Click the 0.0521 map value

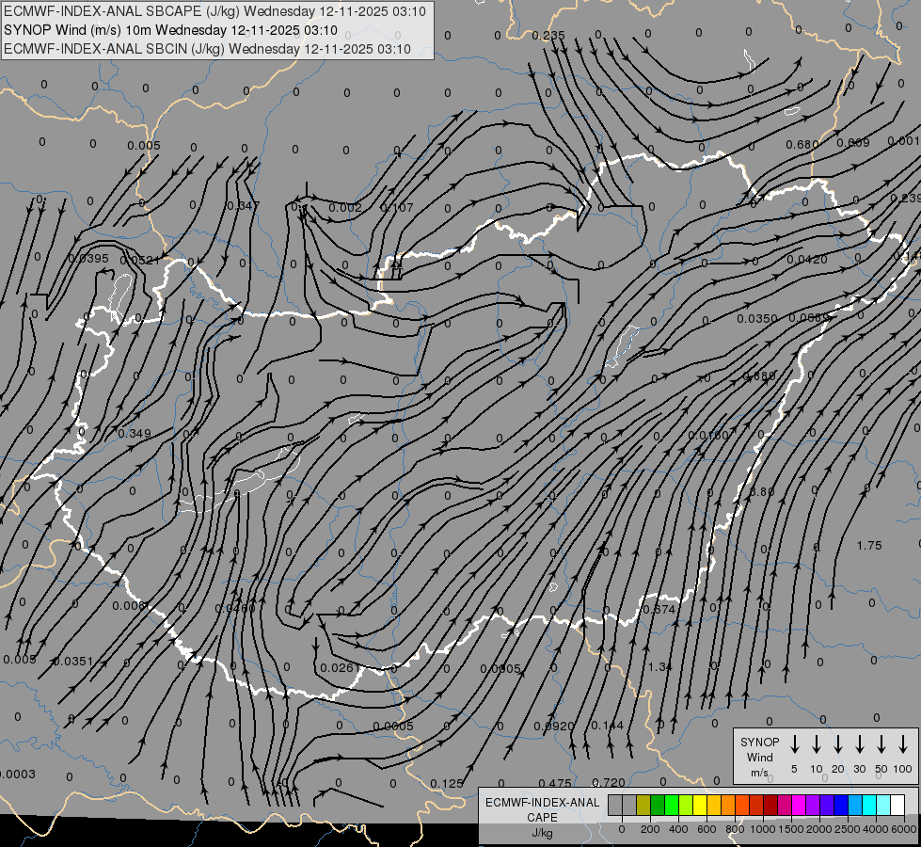[140, 261]
